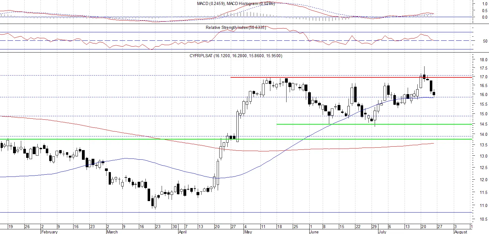The width and height of the screenshot is (489, 234).
Task: Click the Relative Strength Index title label
Action: 236,27
